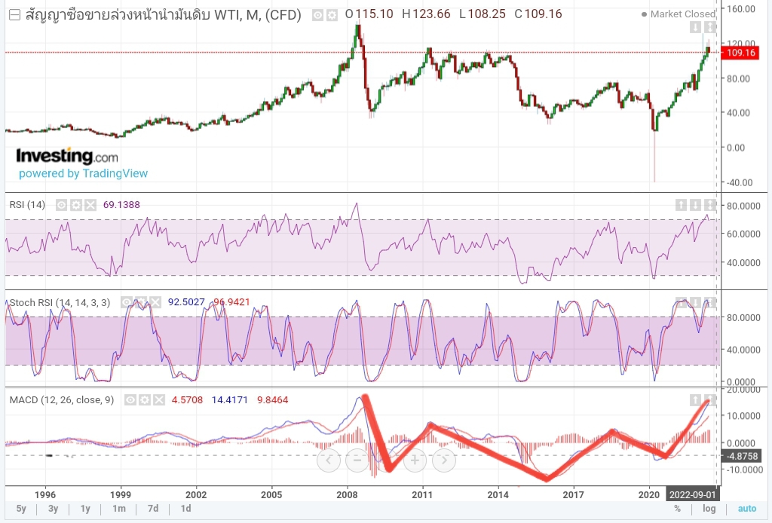Move the main price pane down
The width and height of the screenshot is (772, 523).
pyautogui.click(x=695, y=27)
